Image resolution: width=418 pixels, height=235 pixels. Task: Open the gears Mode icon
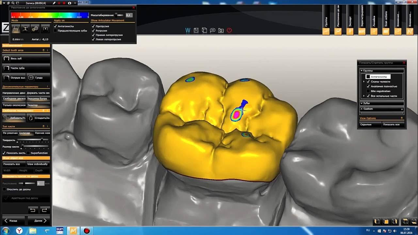point(35,29)
